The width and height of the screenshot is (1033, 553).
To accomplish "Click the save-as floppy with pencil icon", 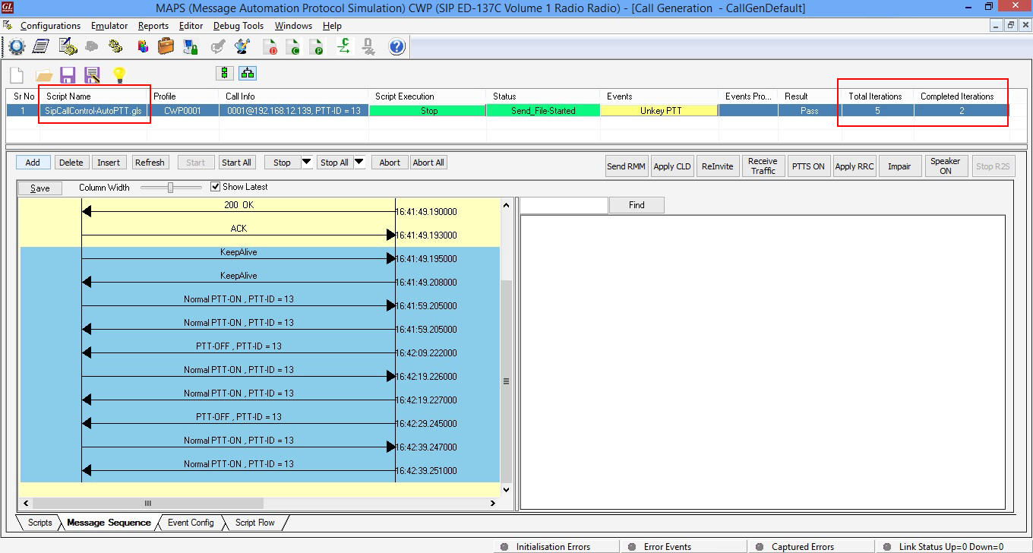I will (x=93, y=74).
